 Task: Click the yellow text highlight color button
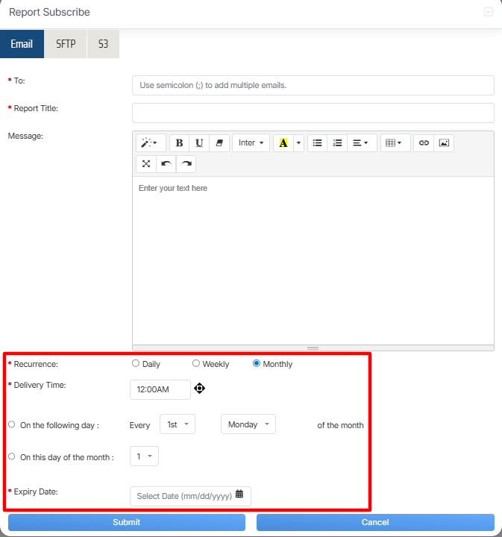click(x=283, y=143)
